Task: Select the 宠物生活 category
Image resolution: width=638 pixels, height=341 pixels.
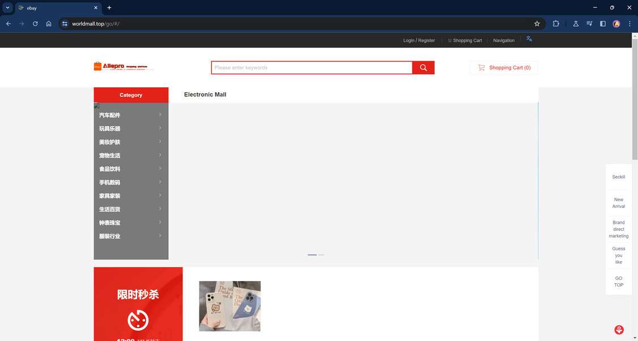Action: point(110,155)
